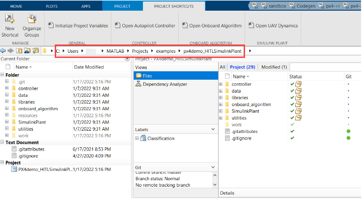
Task: Show Modified (1) files
Action: (x=274, y=67)
